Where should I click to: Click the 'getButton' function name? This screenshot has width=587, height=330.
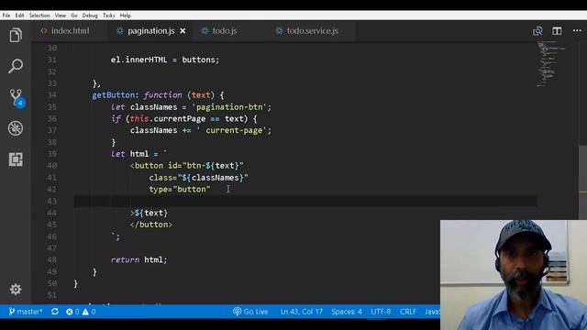(113, 95)
